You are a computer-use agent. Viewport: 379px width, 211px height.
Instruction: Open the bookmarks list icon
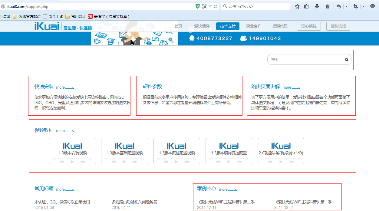point(306,6)
